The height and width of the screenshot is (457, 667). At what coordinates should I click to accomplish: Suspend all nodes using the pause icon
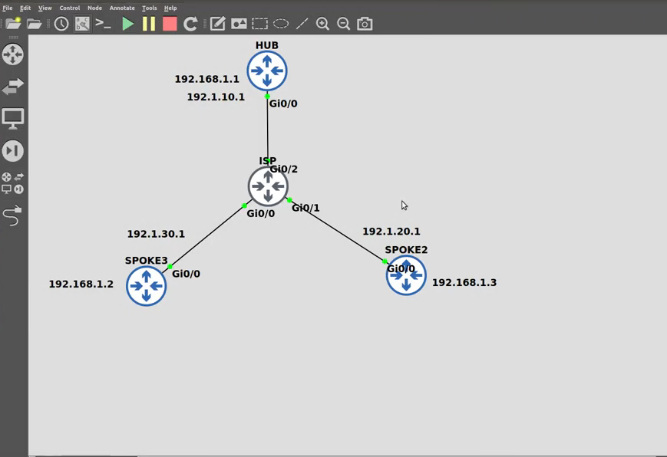click(148, 24)
